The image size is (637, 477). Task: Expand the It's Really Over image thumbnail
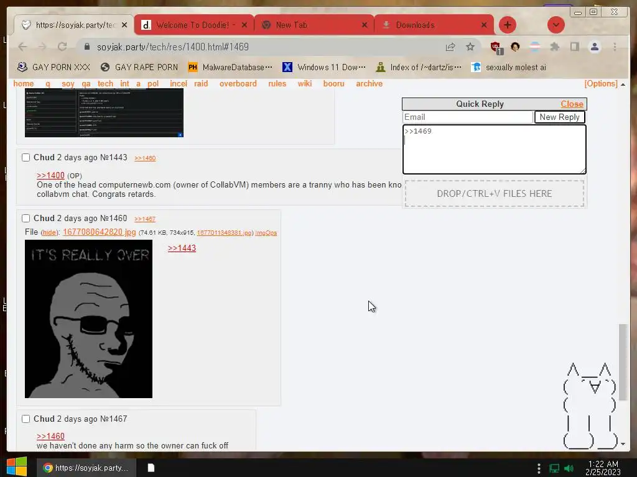[88, 319]
